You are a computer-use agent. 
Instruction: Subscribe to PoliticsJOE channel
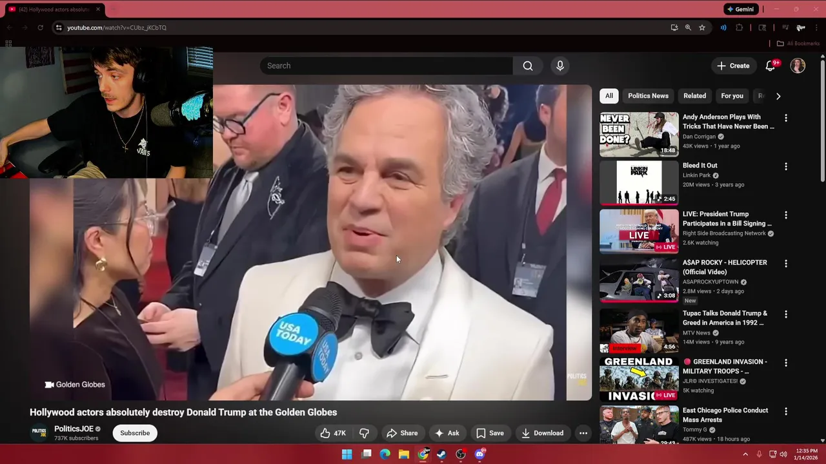point(135,433)
